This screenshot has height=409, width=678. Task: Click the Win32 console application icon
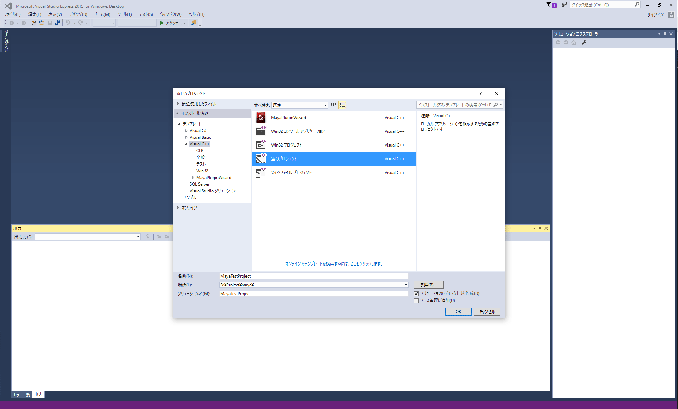(x=261, y=131)
